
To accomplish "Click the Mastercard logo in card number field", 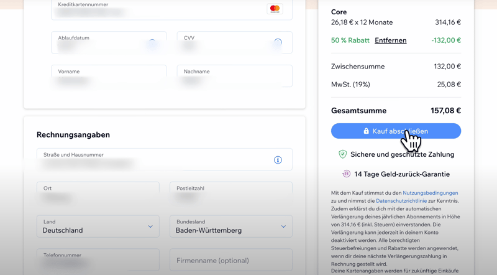I will pos(275,9).
